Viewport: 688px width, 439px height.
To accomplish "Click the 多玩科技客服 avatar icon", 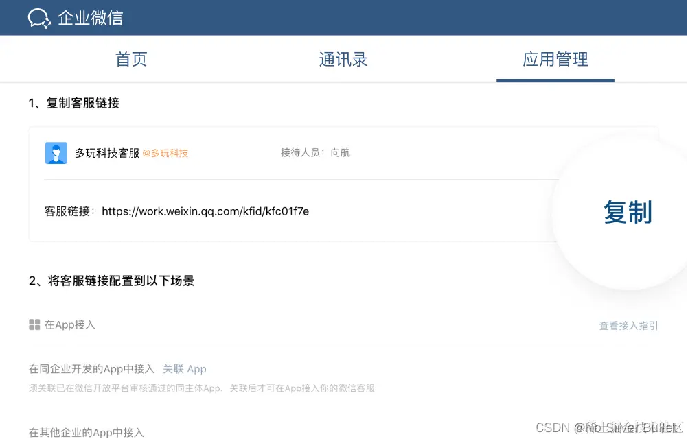I will [x=56, y=153].
